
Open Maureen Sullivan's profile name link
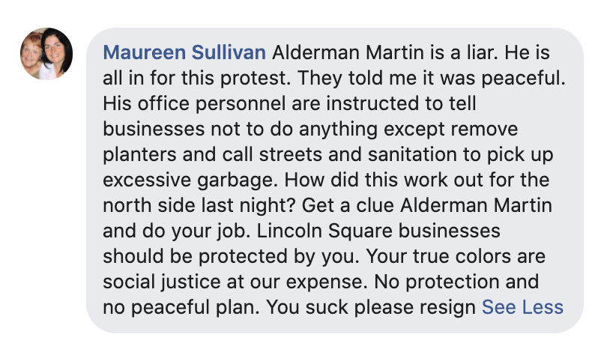click(184, 52)
